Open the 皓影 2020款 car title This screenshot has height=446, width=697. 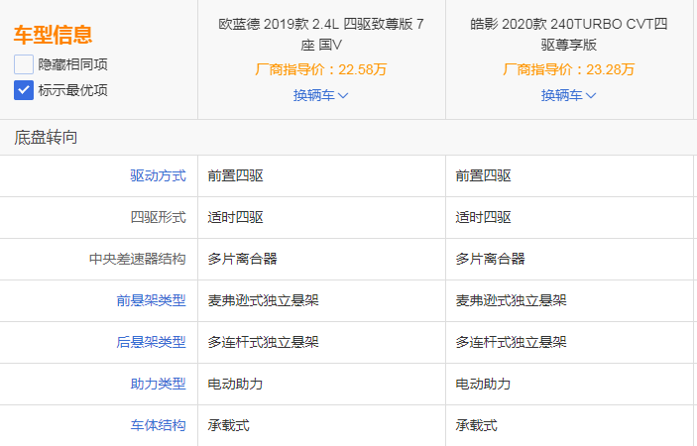(569, 34)
